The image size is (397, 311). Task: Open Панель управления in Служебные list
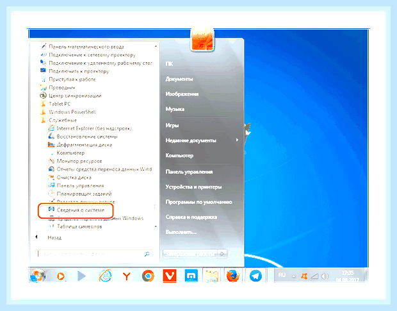tap(76, 185)
